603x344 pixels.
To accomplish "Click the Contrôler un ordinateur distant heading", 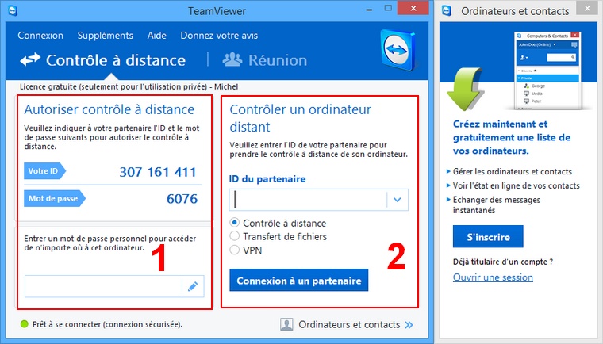I will (x=301, y=118).
